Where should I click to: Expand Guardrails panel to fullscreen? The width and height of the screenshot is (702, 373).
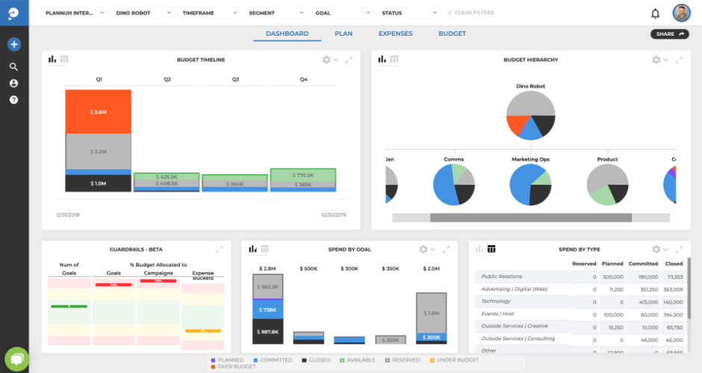point(220,249)
